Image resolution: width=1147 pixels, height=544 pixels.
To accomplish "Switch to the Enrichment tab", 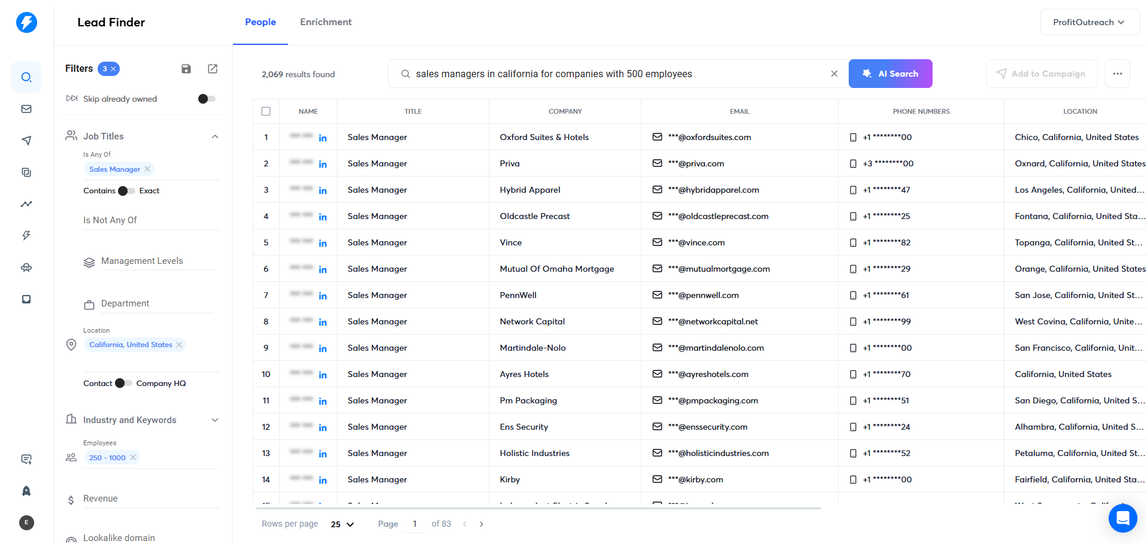I will (326, 22).
